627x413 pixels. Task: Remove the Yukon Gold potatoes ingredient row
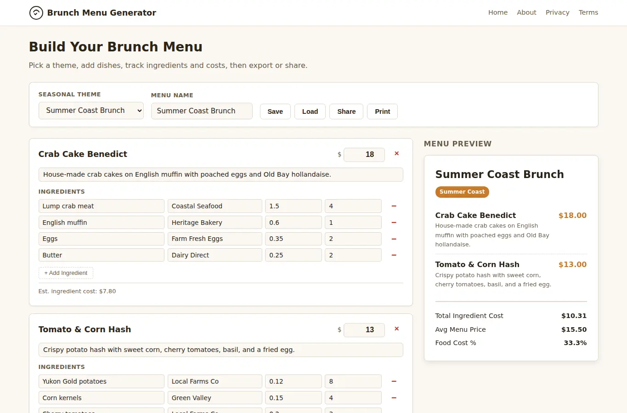click(x=394, y=381)
